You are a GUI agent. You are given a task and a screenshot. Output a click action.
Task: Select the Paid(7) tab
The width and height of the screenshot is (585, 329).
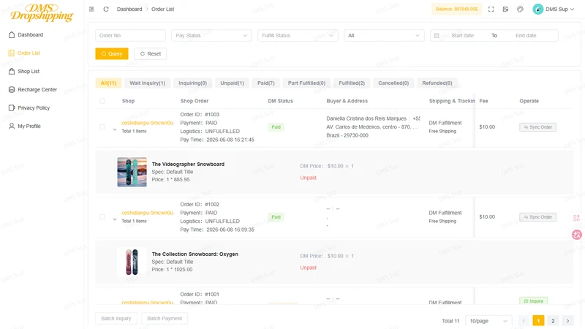point(266,83)
